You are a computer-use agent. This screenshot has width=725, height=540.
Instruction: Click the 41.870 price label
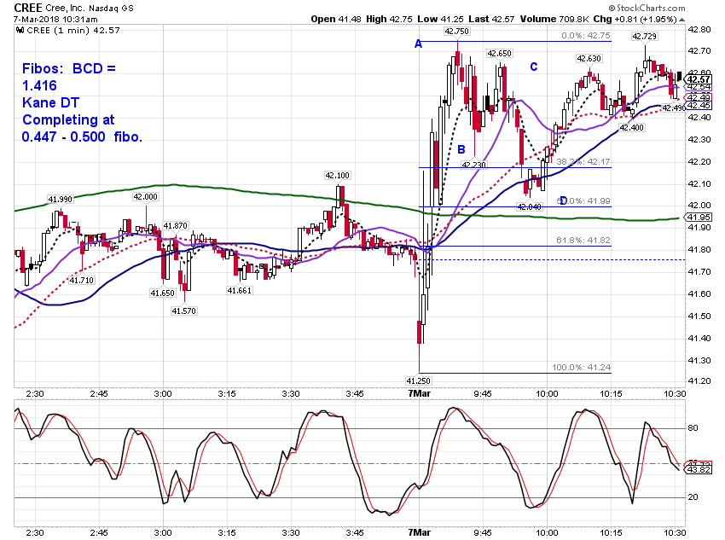(x=176, y=226)
